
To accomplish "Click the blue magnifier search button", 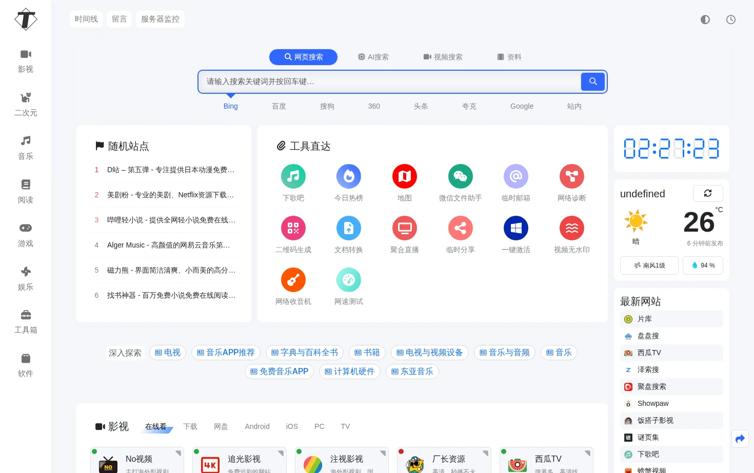I will (593, 81).
